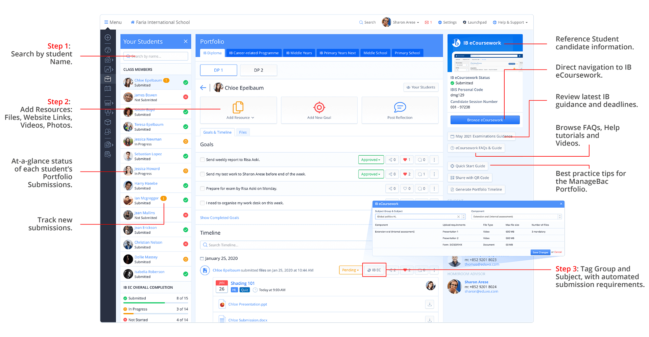The image size is (649, 337).
Task: Select the Goals & Timeline tab
Action: [217, 132]
